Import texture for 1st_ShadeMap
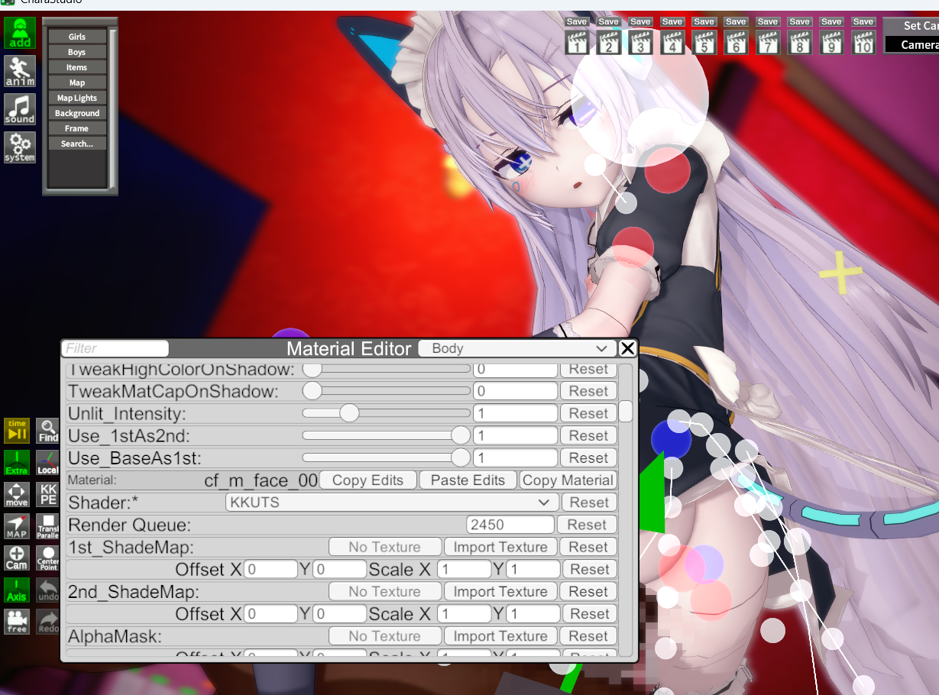Image resolution: width=939 pixels, height=695 pixels. [x=500, y=547]
